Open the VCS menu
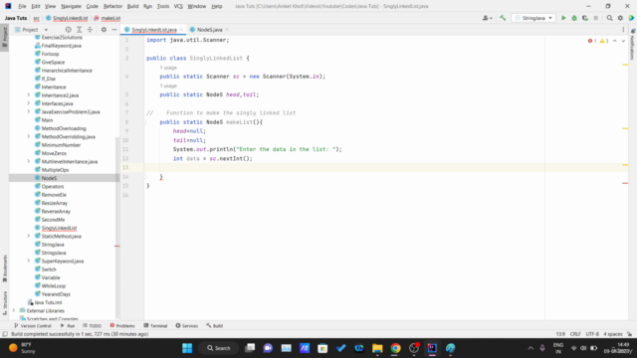Image resolution: width=637 pixels, height=358 pixels. [178, 6]
